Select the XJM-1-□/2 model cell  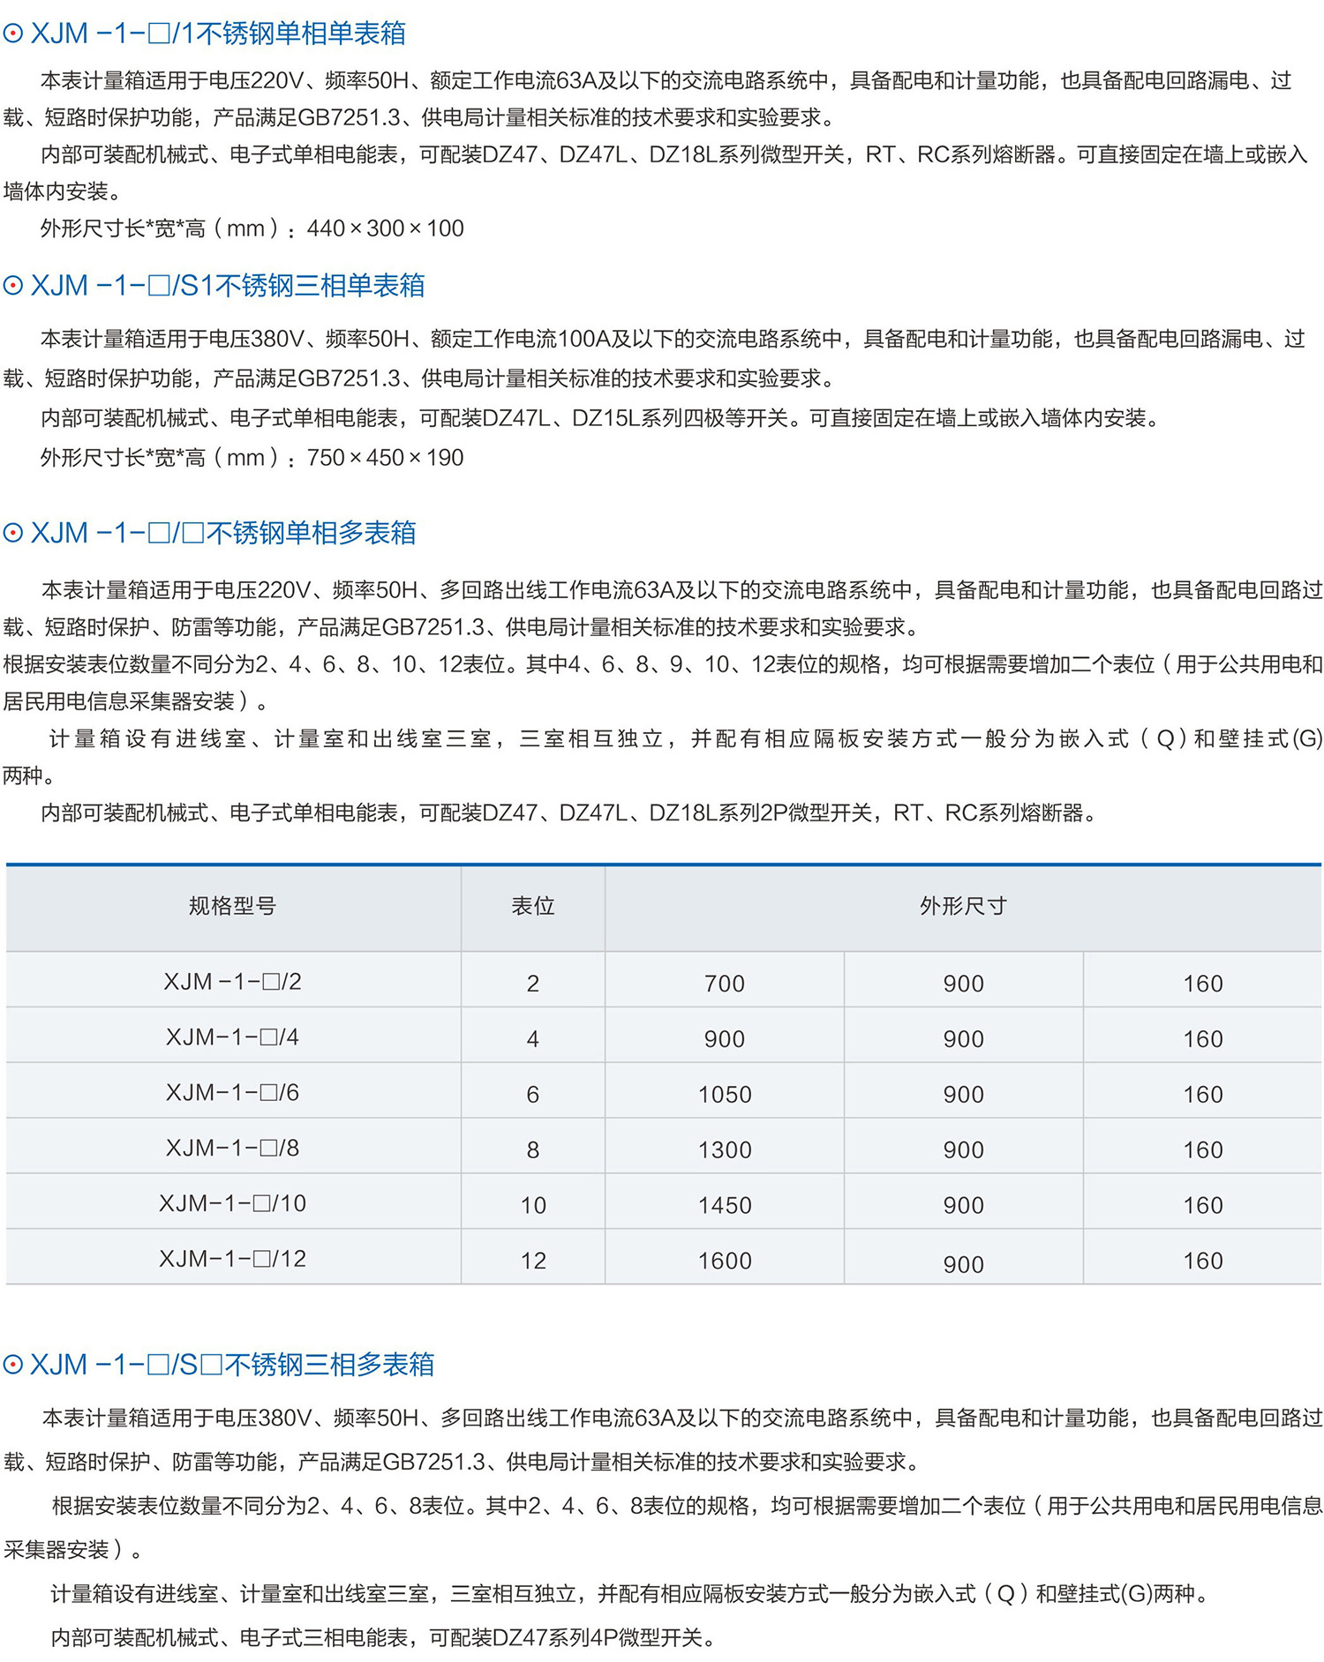[x=232, y=982]
